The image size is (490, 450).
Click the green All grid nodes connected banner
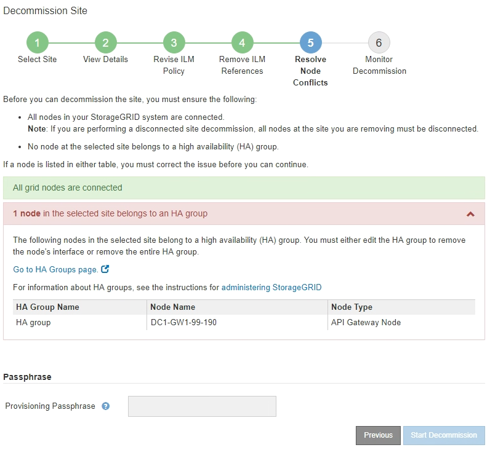(x=244, y=187)
